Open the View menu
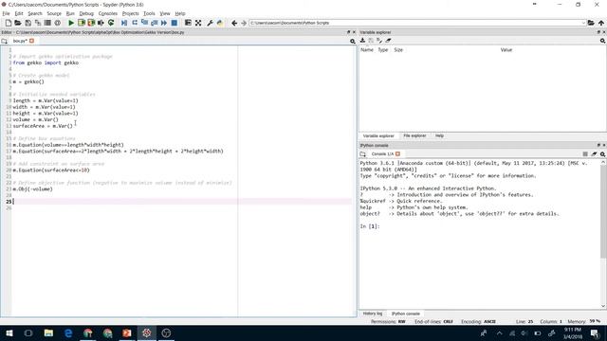The image size is (607, 341). 165,13
